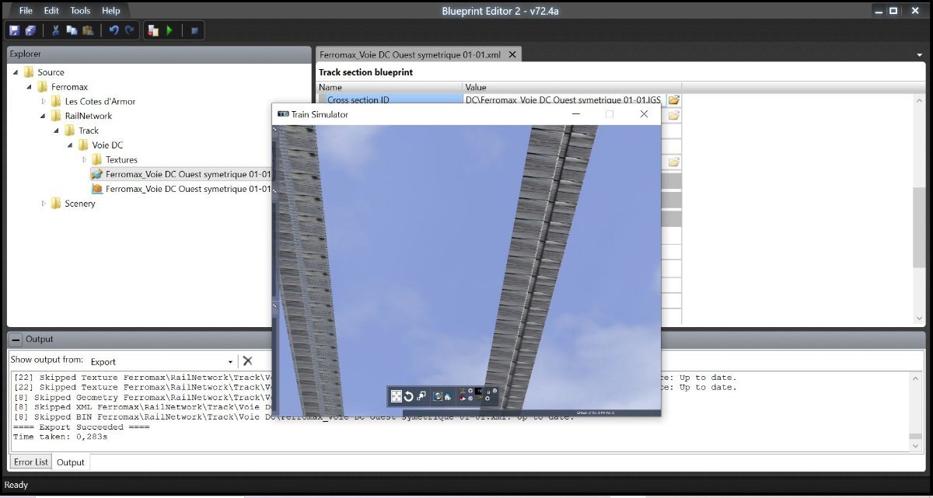
Task: Collapse the Track folder arrow
Action: point(57,131)
